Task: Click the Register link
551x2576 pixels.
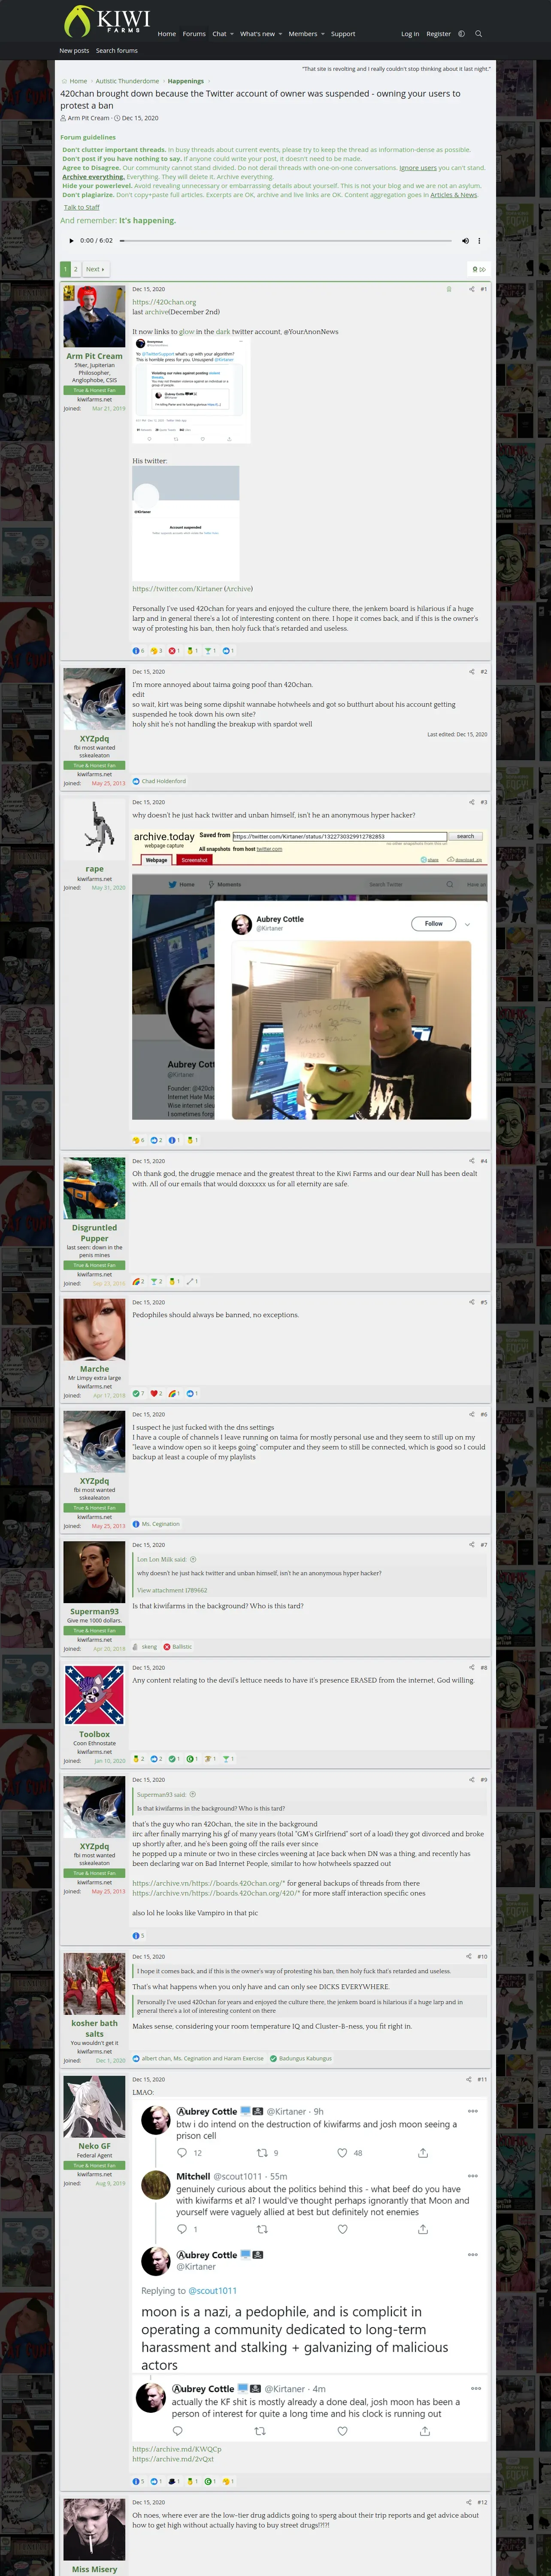Action: click(x=439, y=34)
